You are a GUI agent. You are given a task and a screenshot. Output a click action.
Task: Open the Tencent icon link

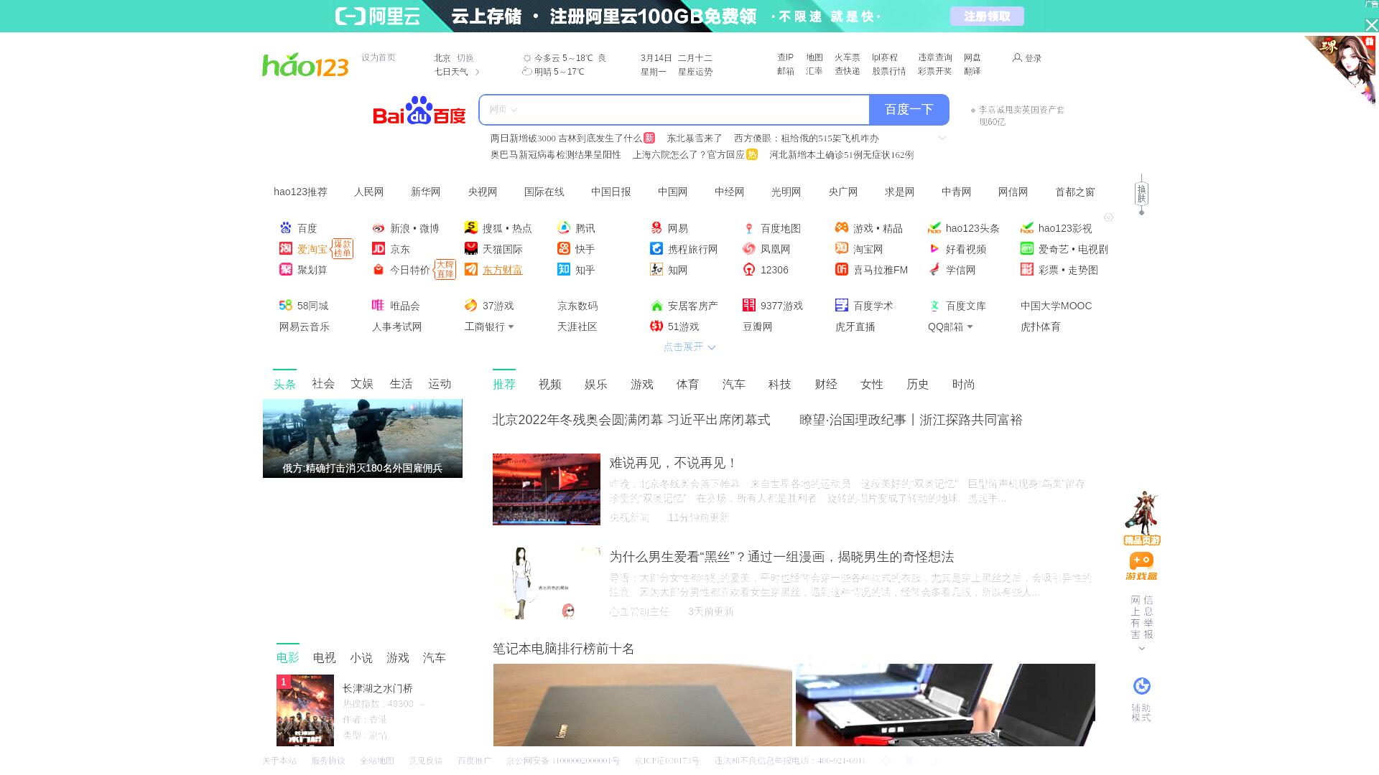pyautogui.click(x=564, y=228)
